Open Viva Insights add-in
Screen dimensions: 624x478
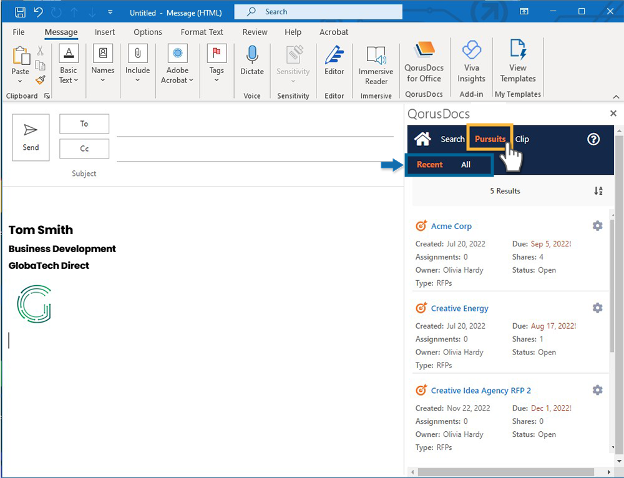pyautogui.click(x=472, y=62)
